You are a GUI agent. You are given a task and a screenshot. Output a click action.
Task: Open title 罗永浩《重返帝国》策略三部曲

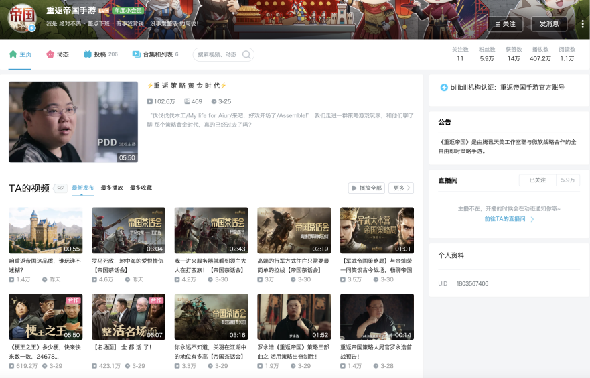pos(293,352)
